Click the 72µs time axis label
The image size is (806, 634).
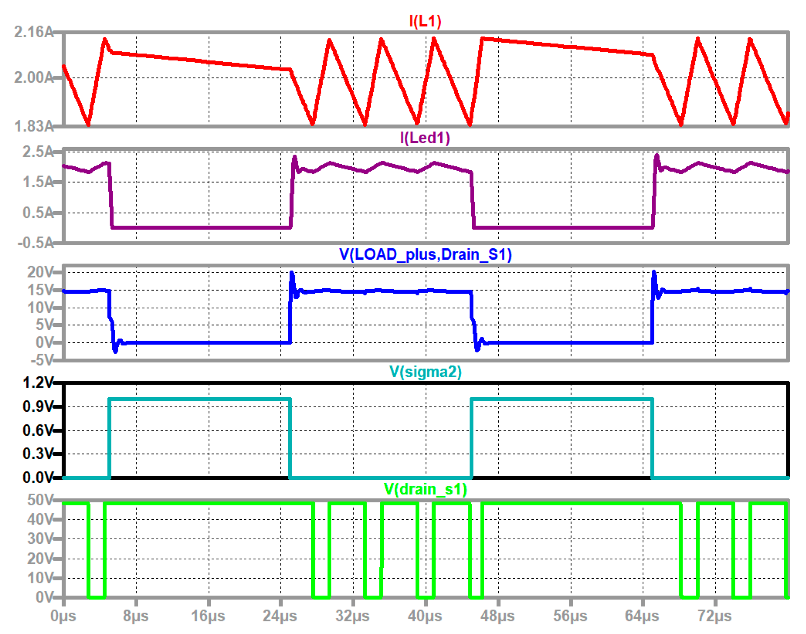coord(714,616)
